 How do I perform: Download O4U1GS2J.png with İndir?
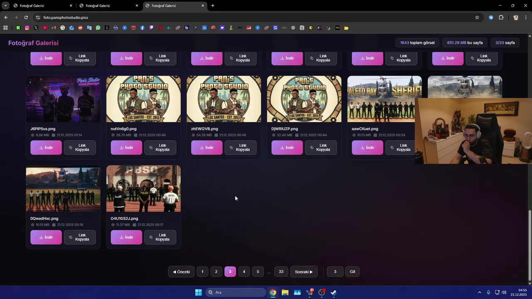pos(126,237)
